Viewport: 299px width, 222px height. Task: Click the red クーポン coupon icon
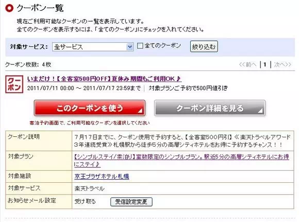tap(14, 84)
